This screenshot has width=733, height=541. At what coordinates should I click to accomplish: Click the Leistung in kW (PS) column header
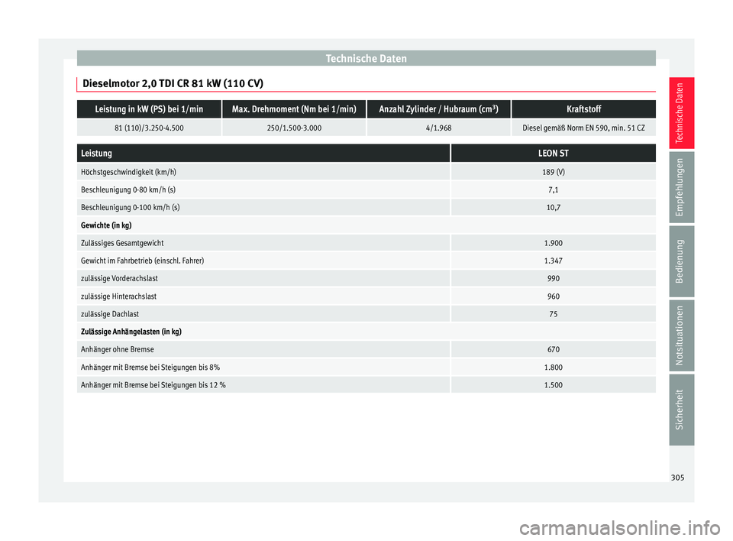149,109
